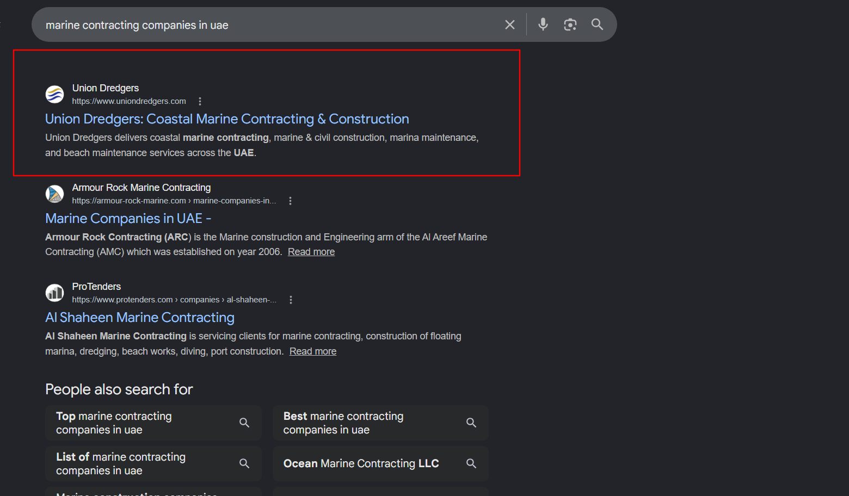Open image search with the camera lens icon

tap(570, 24)
